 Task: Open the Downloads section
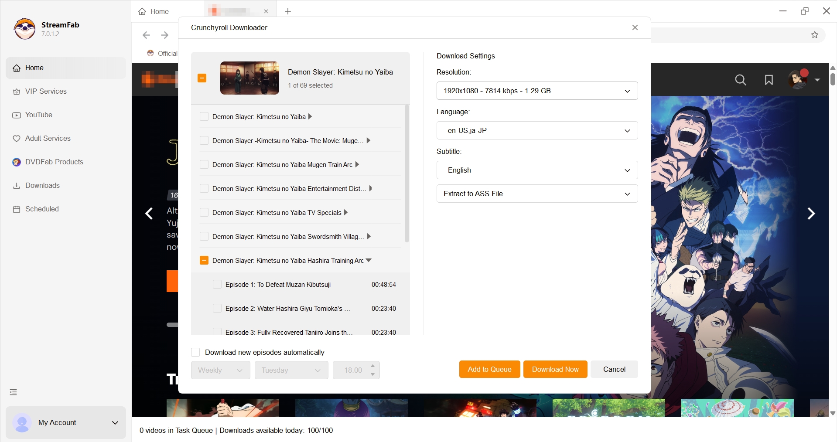tap(42, 185)
